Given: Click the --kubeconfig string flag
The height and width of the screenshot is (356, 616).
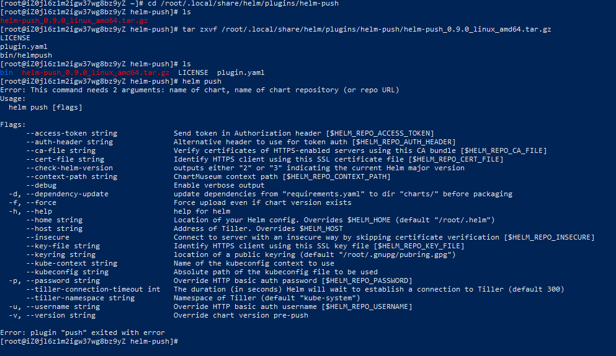Looking at the screenshot, I should click(68, 272).
